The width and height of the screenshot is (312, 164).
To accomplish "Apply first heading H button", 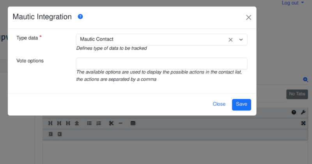I will point(50,123).
